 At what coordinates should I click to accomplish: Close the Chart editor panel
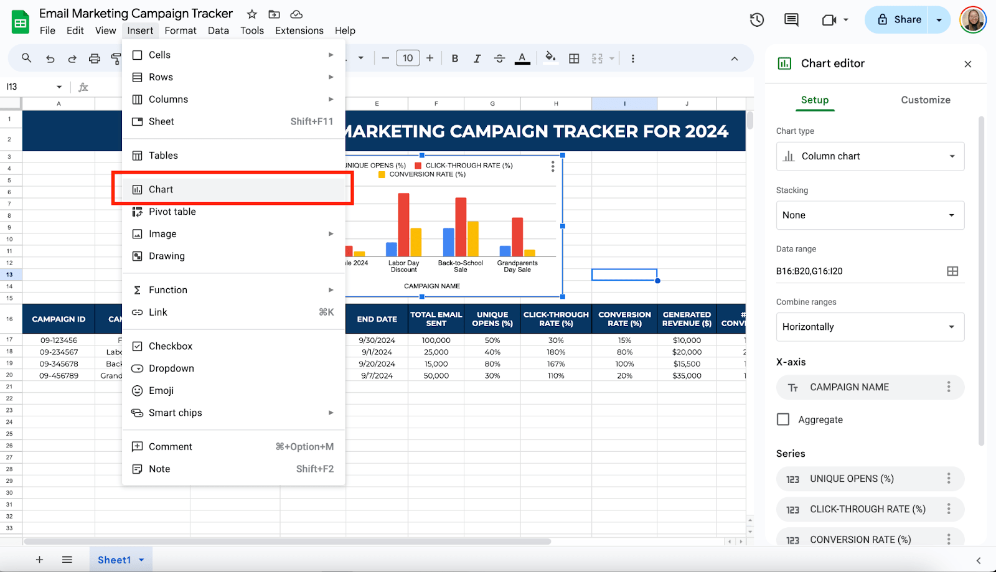point(968,64)
